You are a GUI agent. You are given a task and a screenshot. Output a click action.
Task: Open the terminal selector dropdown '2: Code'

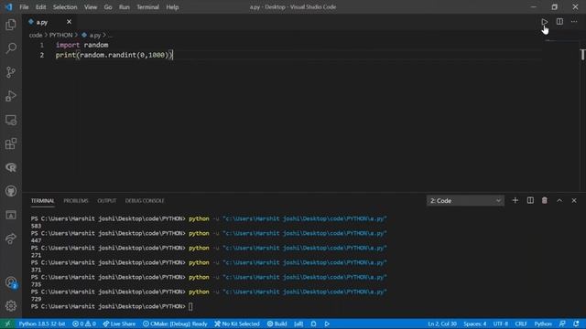pyautogui.click(x=465, y=201)
